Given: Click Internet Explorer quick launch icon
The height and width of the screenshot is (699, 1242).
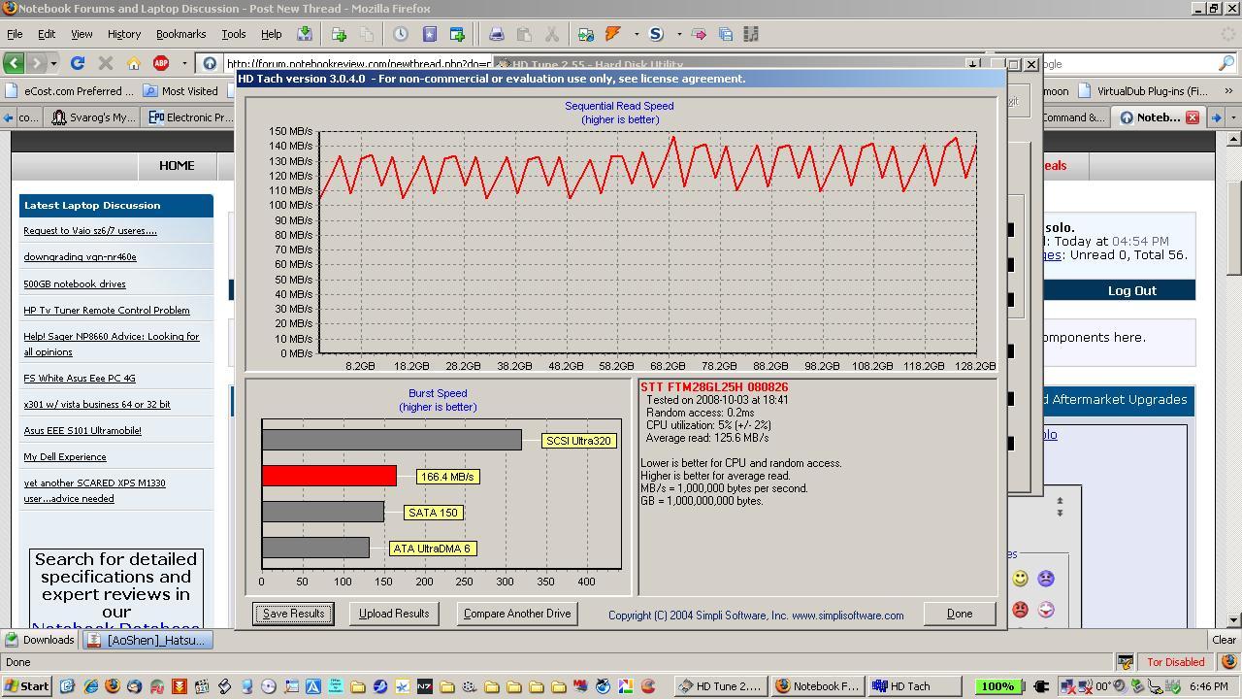Looking at the screenshot, I should point(91,686).
